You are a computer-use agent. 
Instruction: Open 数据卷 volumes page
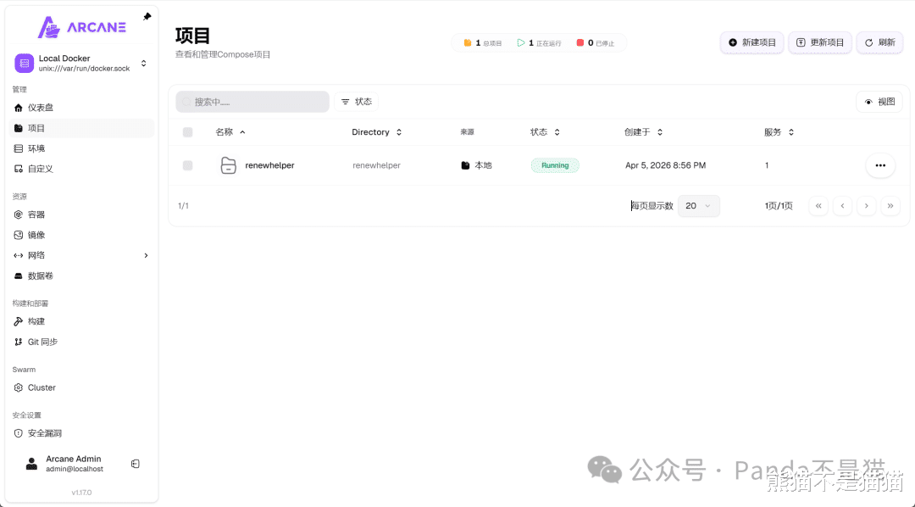[81, 276]
